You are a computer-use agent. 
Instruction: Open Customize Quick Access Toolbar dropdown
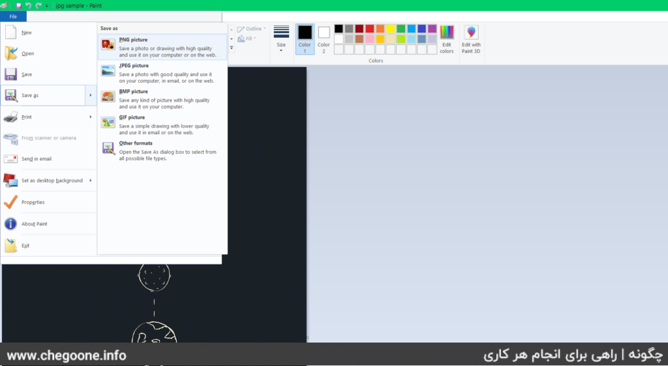click(x=46, y=6)
